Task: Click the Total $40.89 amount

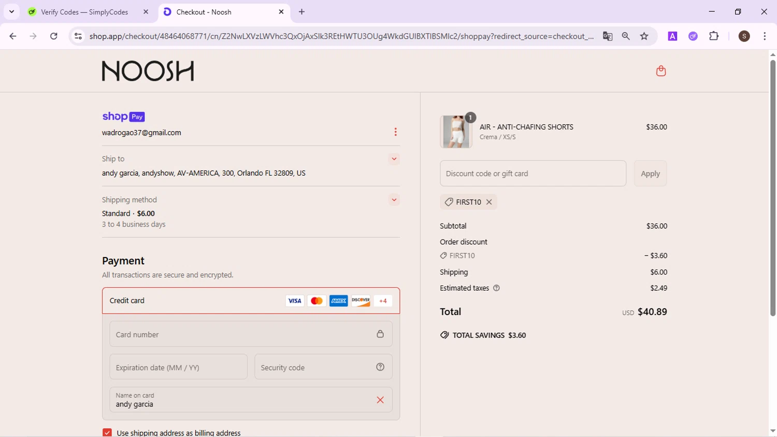Action: (652, 312)
